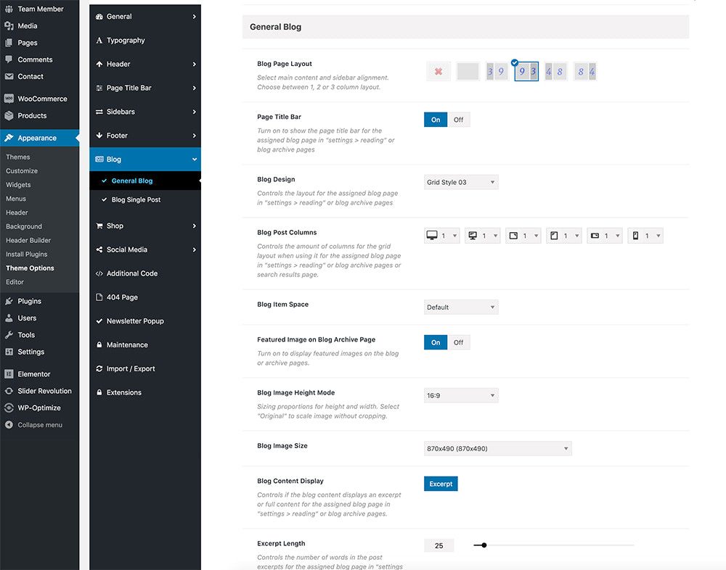
Task: Click the Collapse menu link
Action: click(40, 425)
